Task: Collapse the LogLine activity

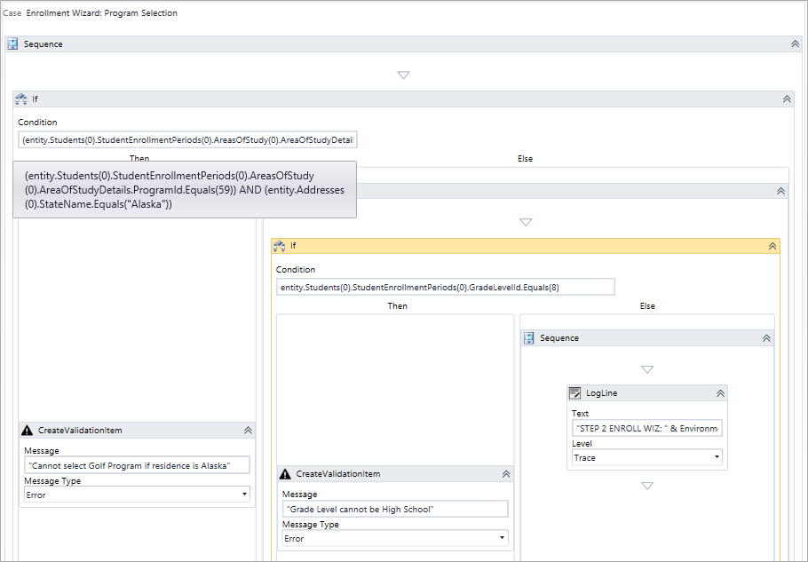Action: (719, 392)
